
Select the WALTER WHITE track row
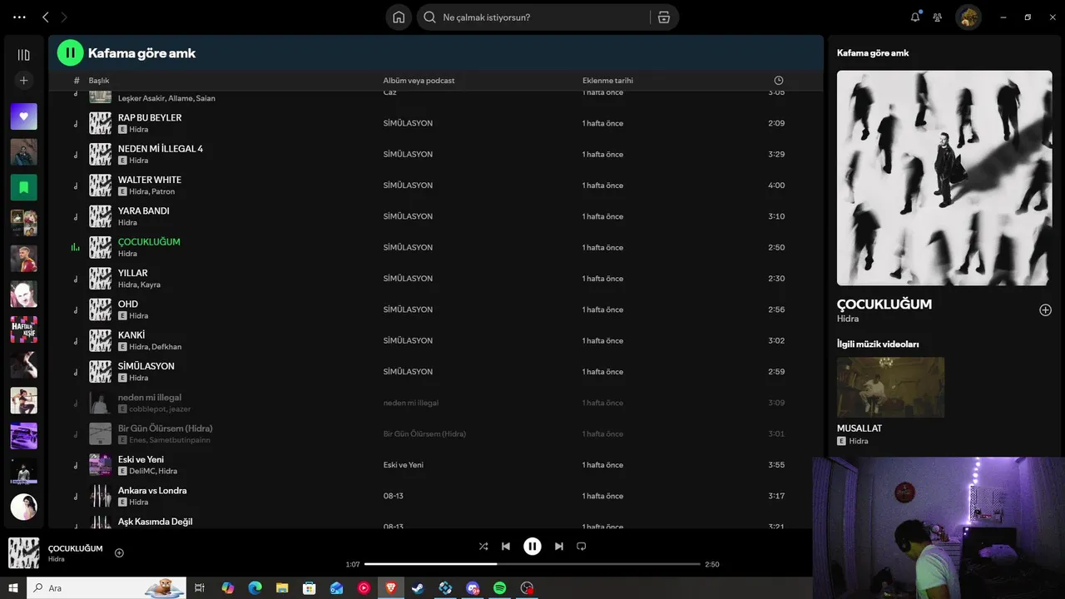coord(435,186)
